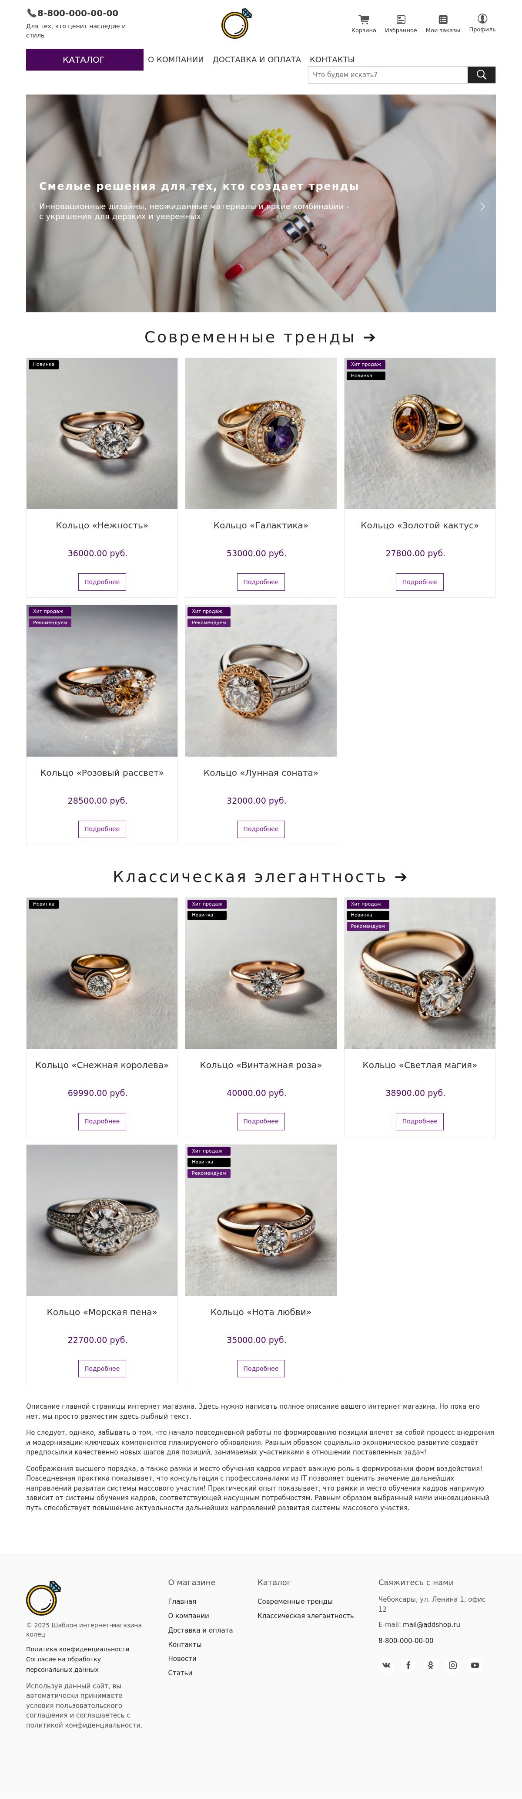Screen dimensions: 522x1799
Task: Open the ДОСТАВКА И ОПЛАТА menu item
Action: pyautogui.click(x=257, y=59)
